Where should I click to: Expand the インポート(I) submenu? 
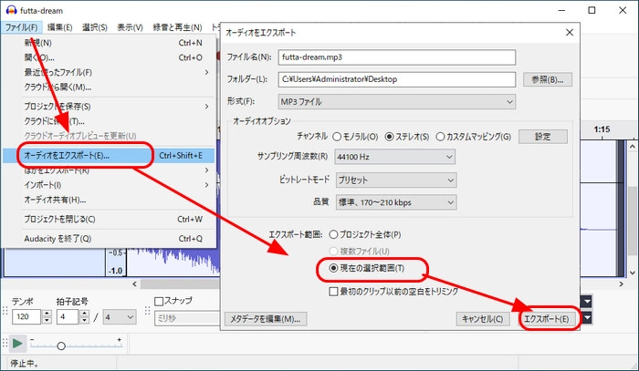(x=109, y=185)
